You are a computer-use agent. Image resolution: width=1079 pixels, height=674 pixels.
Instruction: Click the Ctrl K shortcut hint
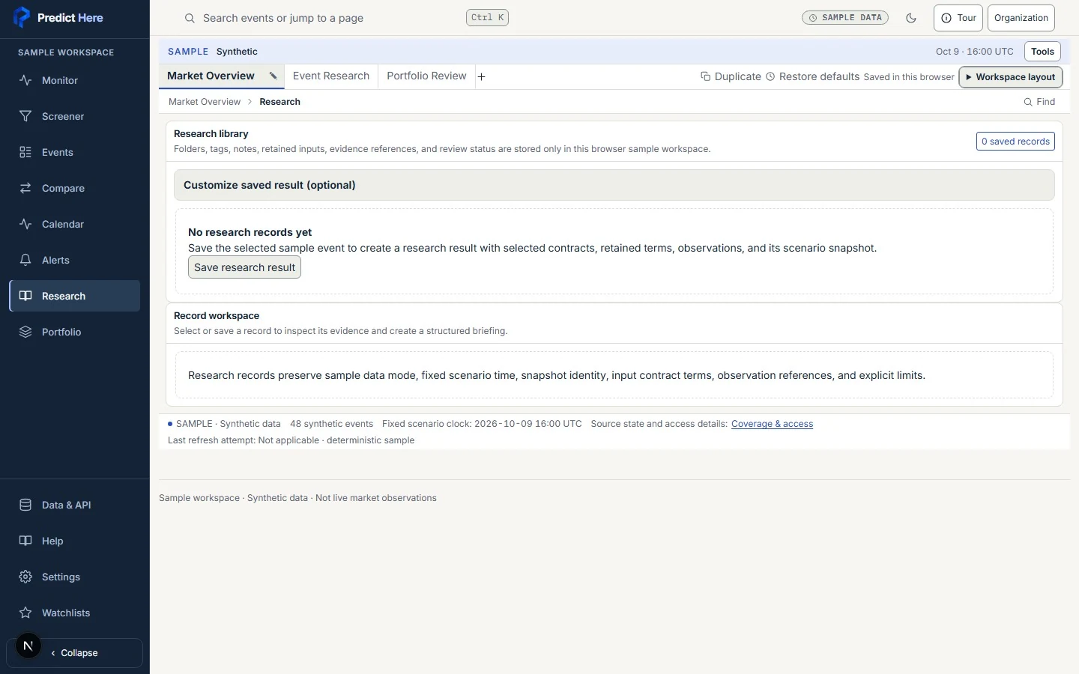tap(487, 18)
